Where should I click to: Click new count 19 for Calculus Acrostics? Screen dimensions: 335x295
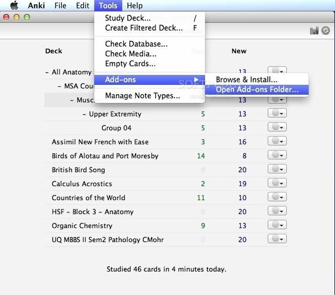pyautogui.click(x=242, y=184)
